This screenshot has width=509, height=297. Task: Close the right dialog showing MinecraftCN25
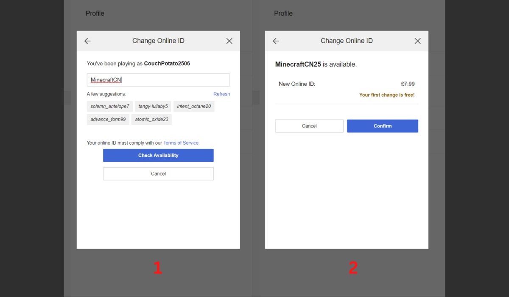pos(417,41)
